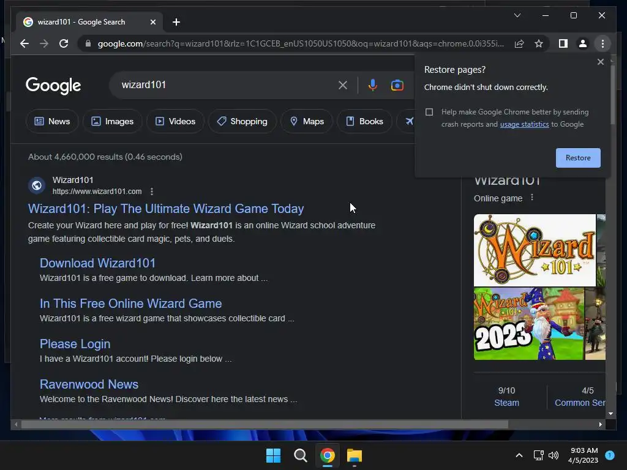
Task: Filter results by Shopping
Action: tap(242, 121)
